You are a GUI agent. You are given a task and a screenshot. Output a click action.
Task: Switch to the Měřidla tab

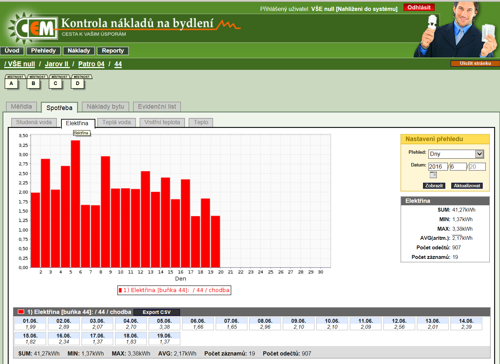pyautogui.click(x=22, y=107)
